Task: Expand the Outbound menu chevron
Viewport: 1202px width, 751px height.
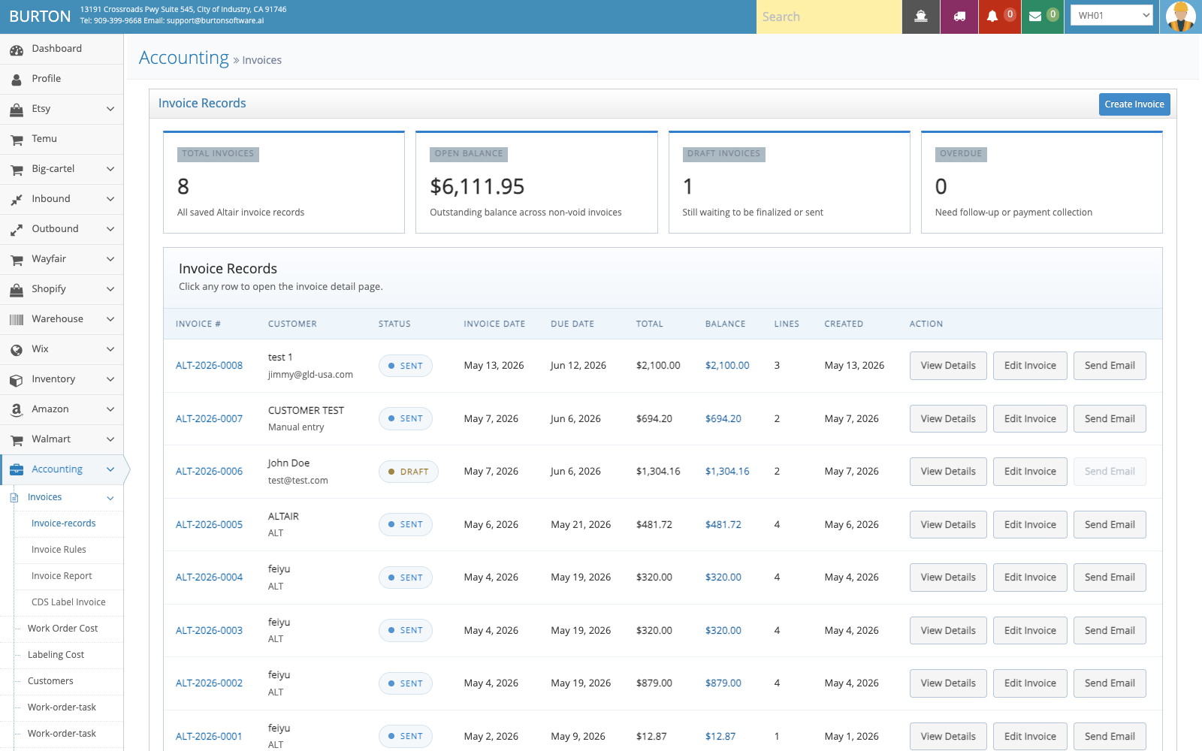Action: (x=110, y=229)
